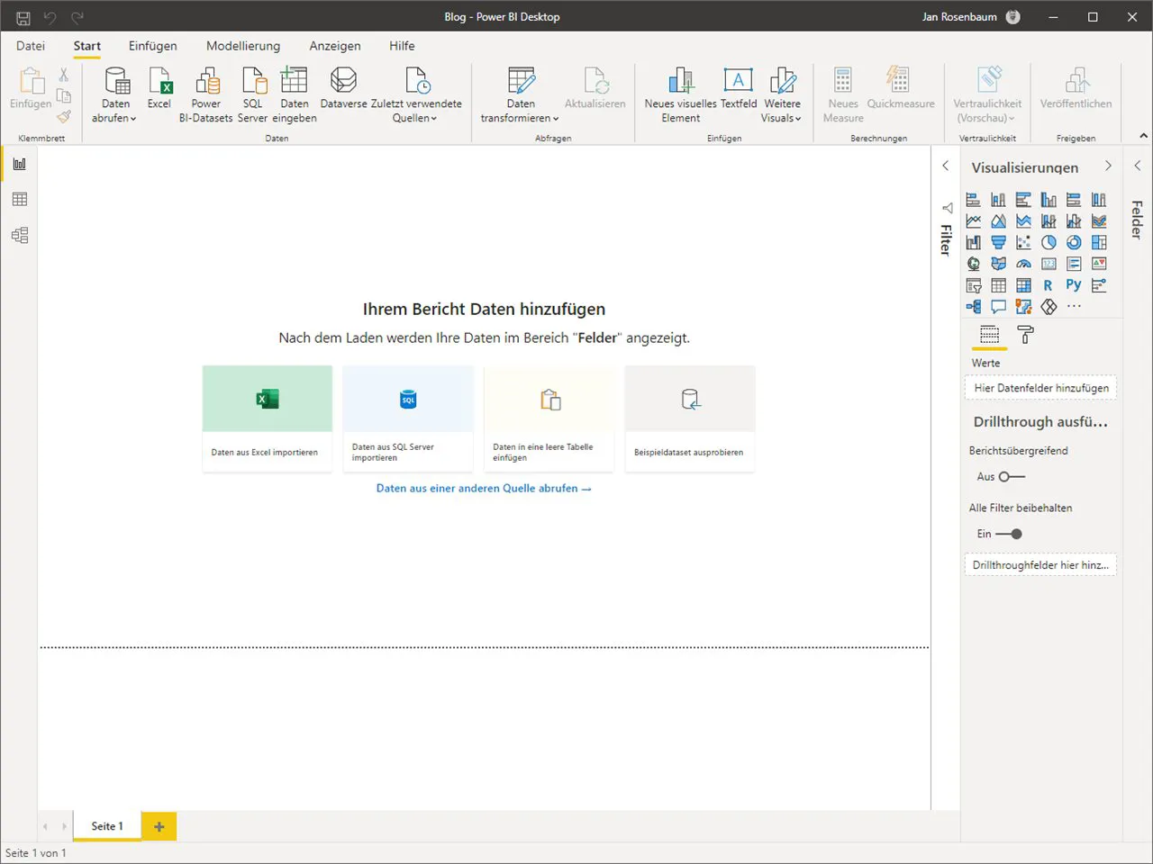1153x864 pixels.
Task: Collapse the Visualisierungen pane with its chevron
Action: (x=1108, y=166)
